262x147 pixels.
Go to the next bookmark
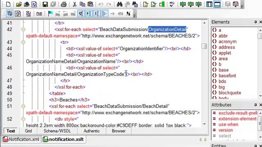[x=58, y=13]
